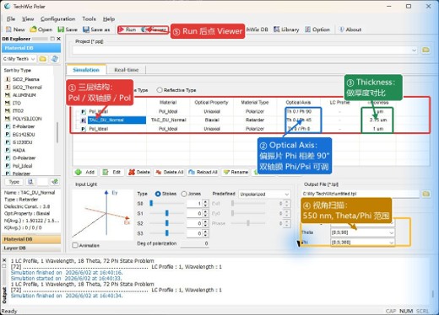Viewport: 439px width, 315px height.
Task: Click the Rename button
Action: click(236, 172)
